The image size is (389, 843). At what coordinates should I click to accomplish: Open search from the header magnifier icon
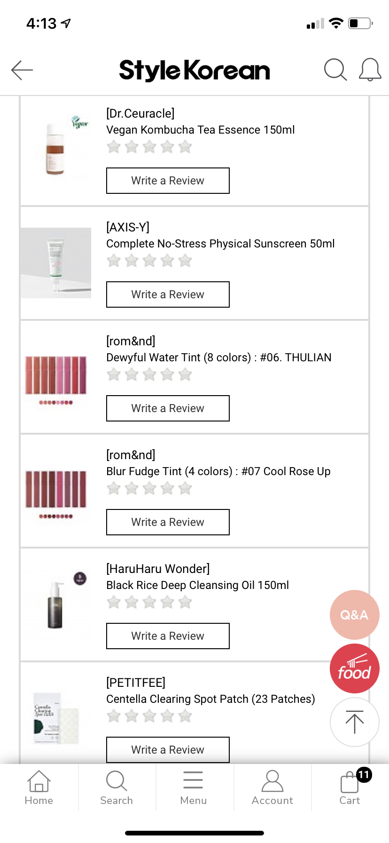click(x=335, y=71)
